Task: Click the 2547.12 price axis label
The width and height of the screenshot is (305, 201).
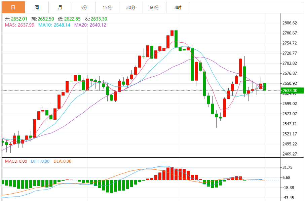Action: [x=290, y=124]
